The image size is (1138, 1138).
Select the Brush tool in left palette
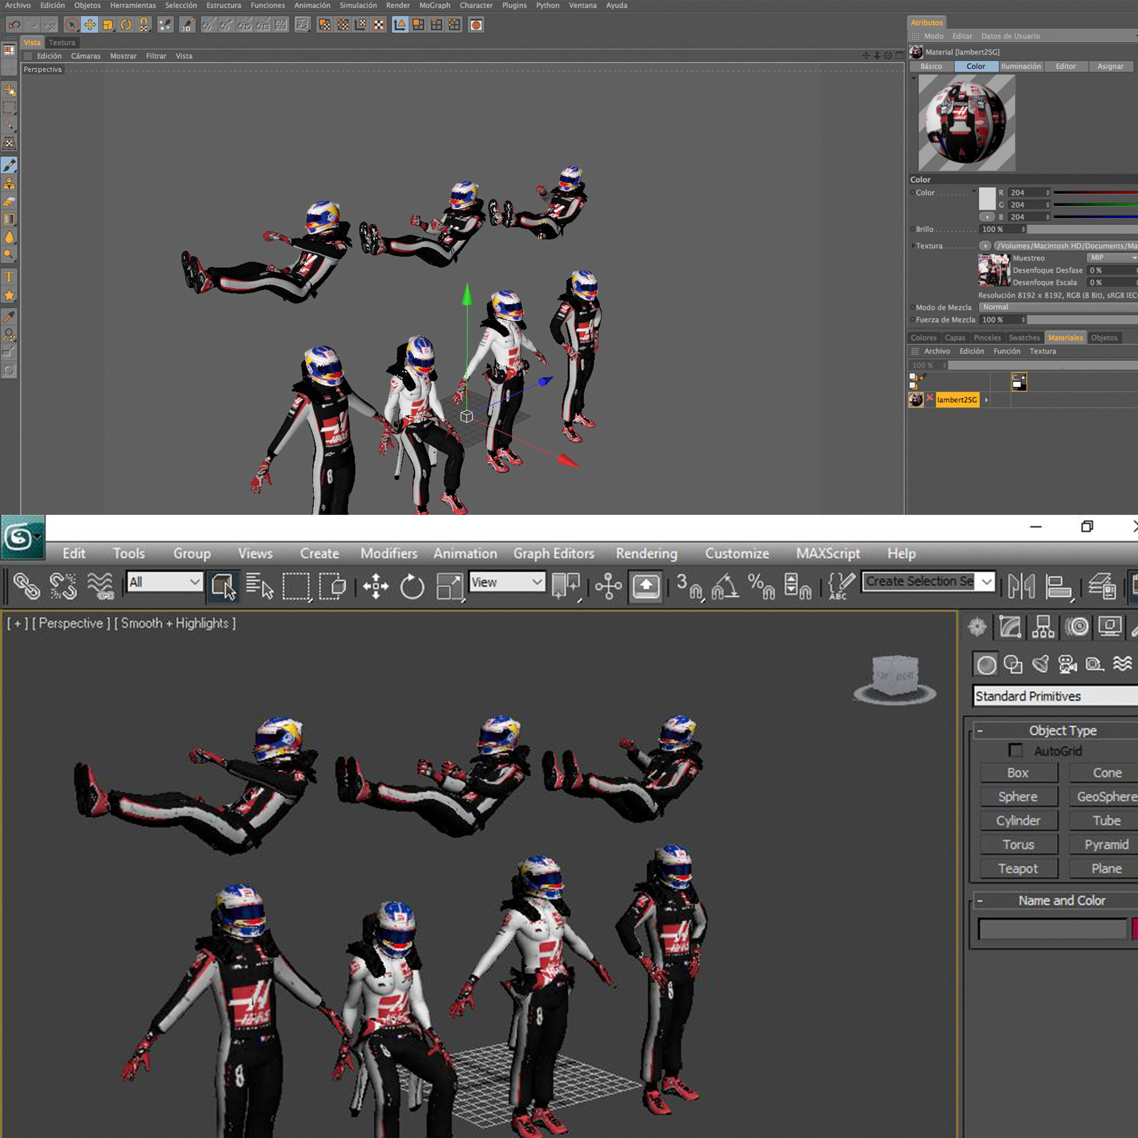click(10, 166)
